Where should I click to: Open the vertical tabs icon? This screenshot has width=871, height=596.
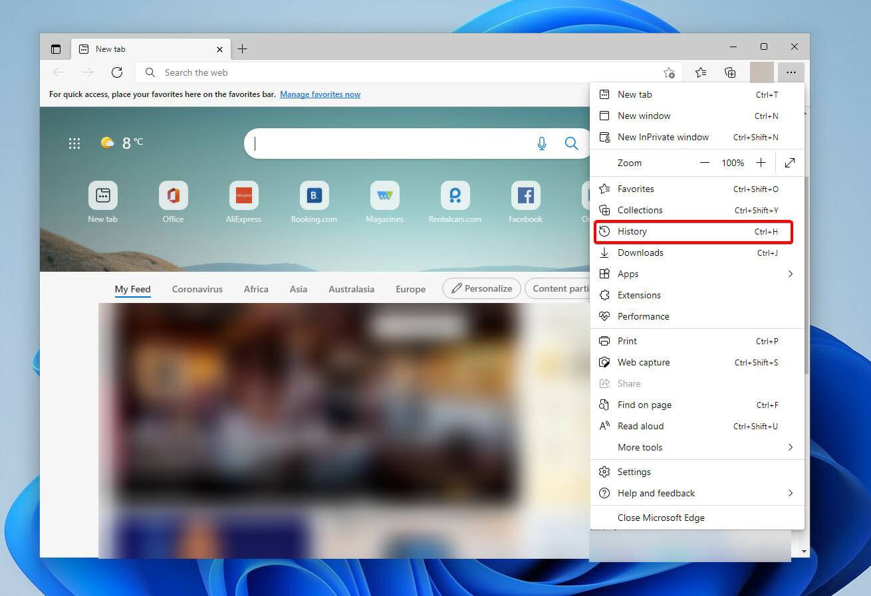tap(56, 49)
